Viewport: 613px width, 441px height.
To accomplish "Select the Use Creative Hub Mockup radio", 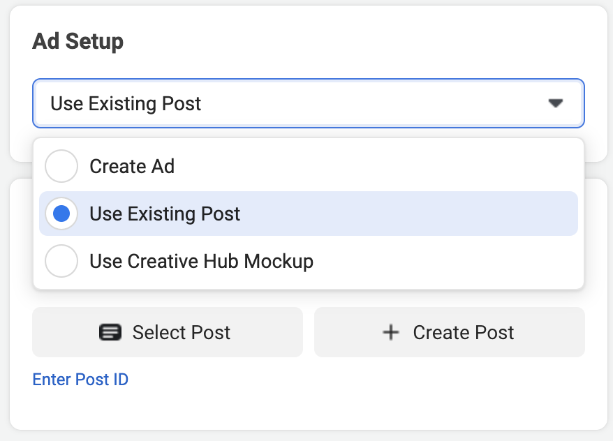I will (61, 261).
